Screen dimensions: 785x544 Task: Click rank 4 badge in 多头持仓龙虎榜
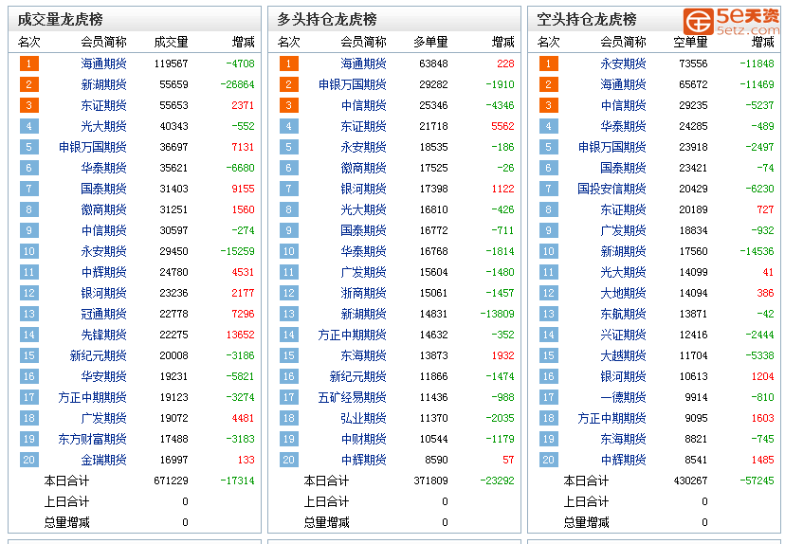coord(289,126)
